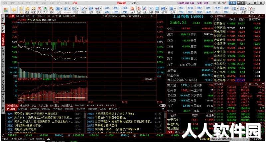Open the 大盘异动 chart button

coord(123,16)
